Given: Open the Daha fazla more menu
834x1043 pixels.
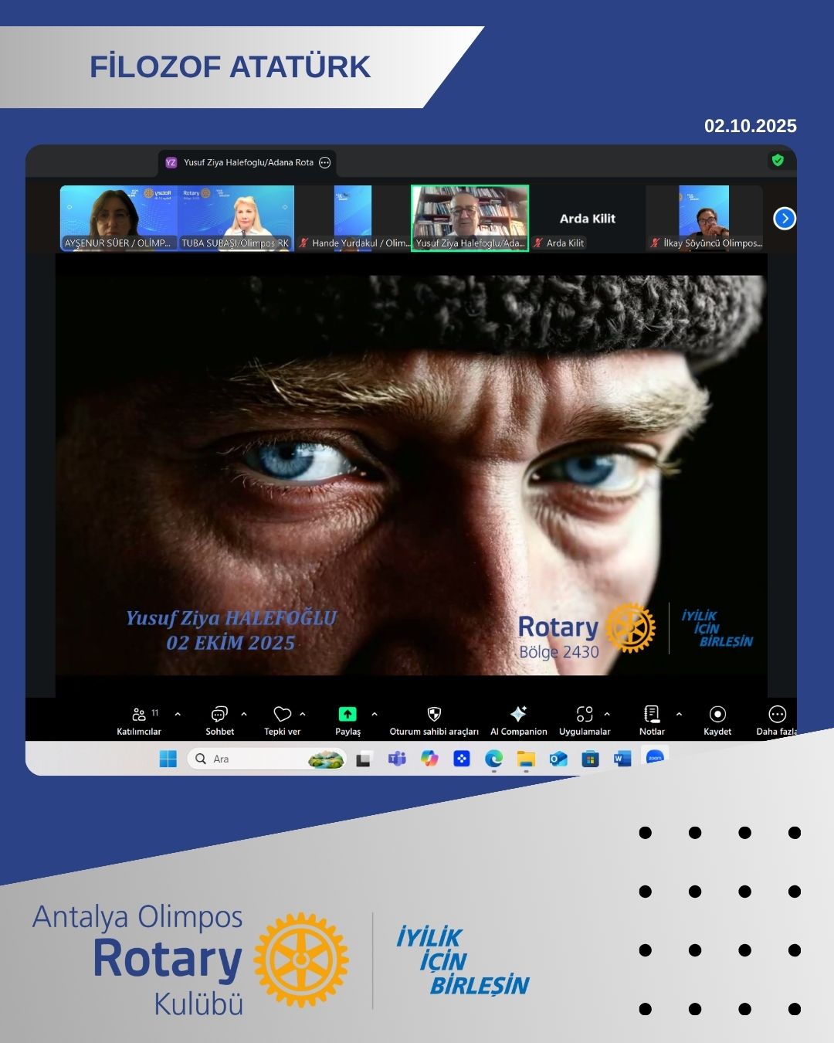Looking at the screenshot, I should (x=777, y=715).
